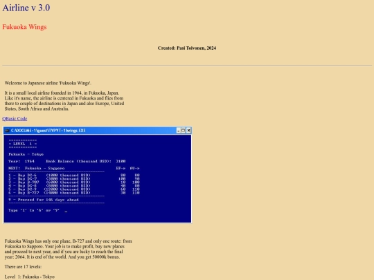
Task: Click the maximize button of wings.EXE window
Action: pyautogui.click(x=183, y=131)
